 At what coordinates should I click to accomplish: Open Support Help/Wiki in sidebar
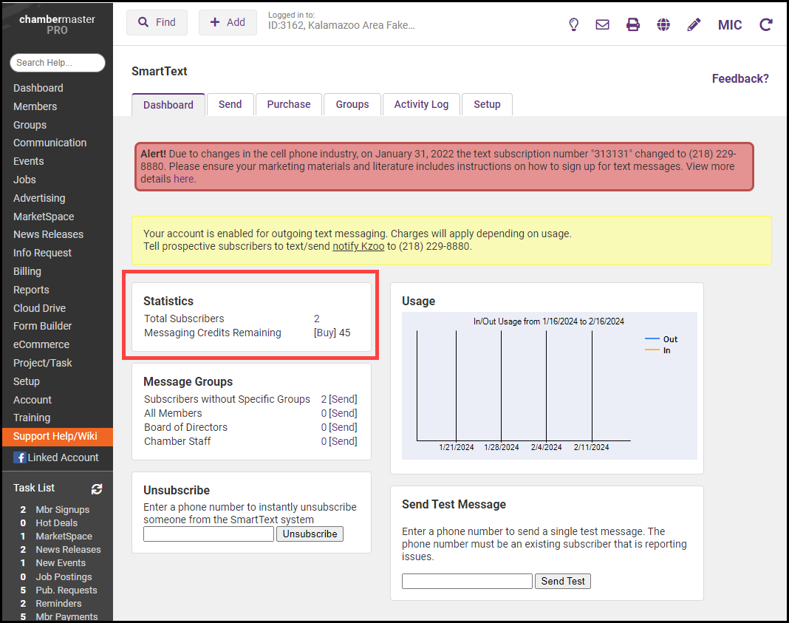coord(55,436)
